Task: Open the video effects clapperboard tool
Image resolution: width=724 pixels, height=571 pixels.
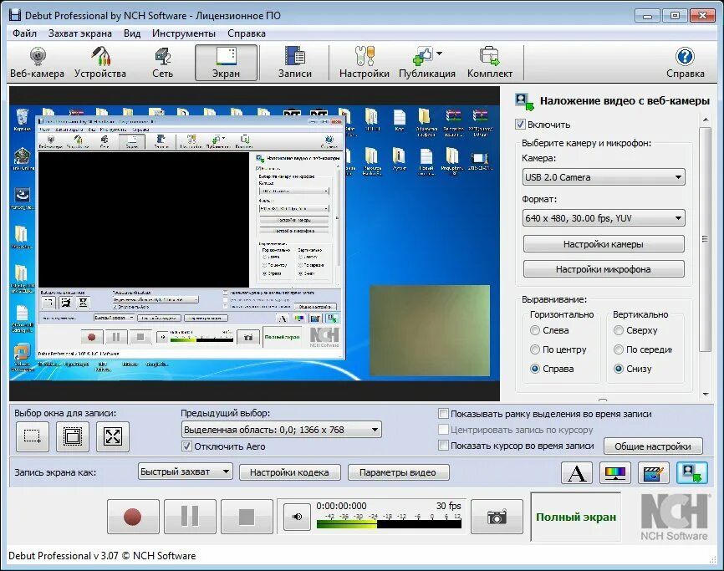Action: point(653,472)
